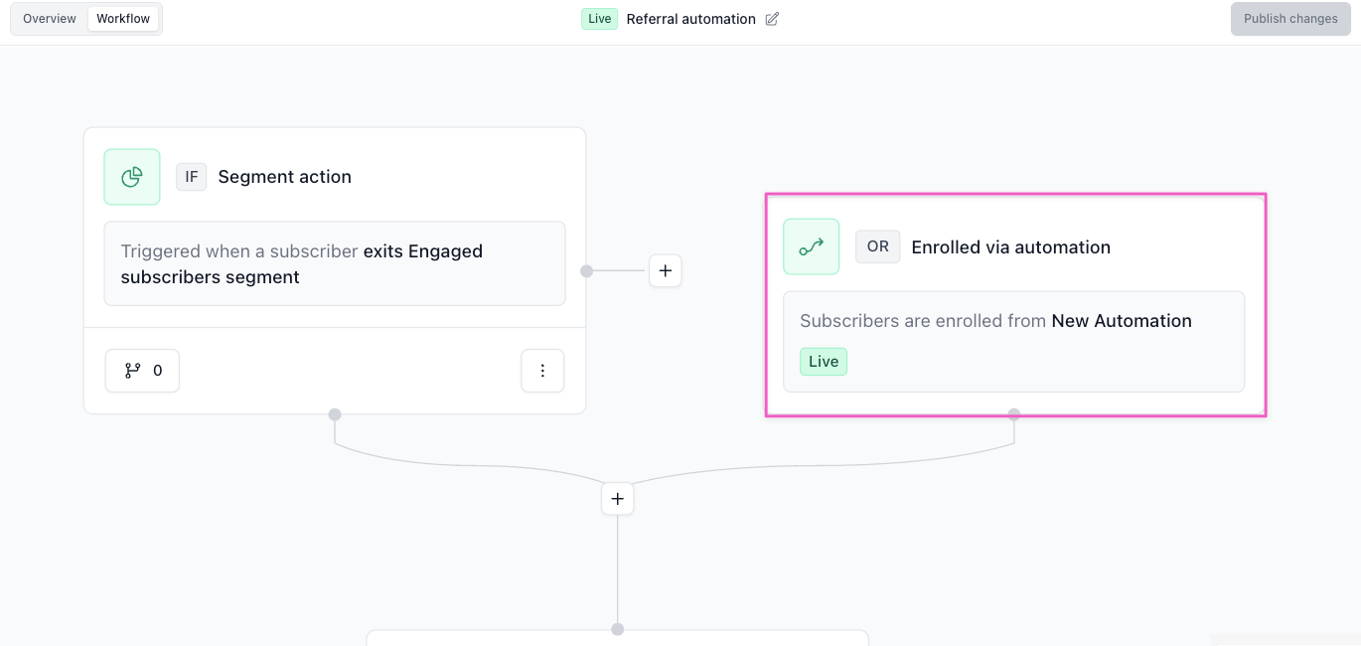Switch to the Overview tab

point(50,19)
